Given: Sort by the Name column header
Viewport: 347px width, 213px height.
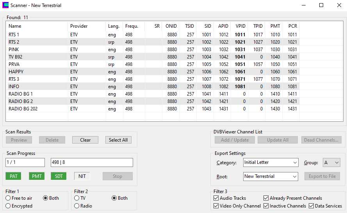Looking at the screenshot, I should pyautogui.click(x=37, y=26).
